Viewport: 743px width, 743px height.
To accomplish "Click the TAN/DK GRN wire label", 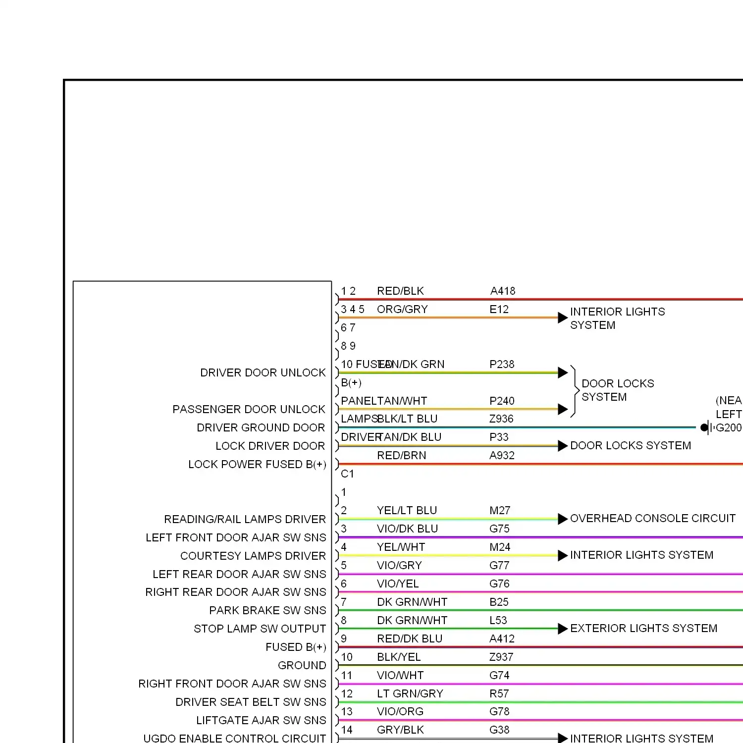I will 411,365.
